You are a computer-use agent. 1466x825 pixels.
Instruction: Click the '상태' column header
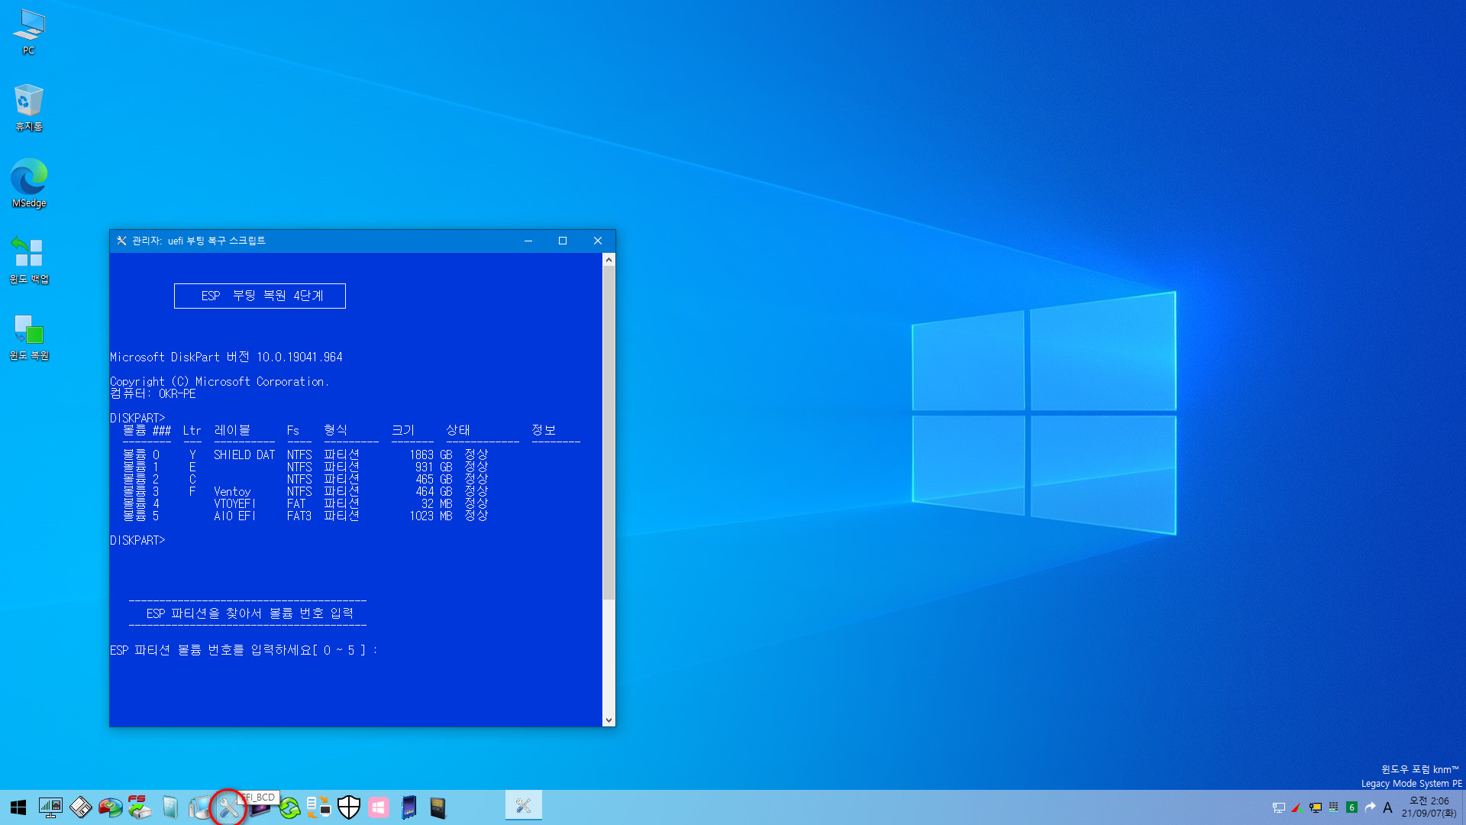coord(458,430)
